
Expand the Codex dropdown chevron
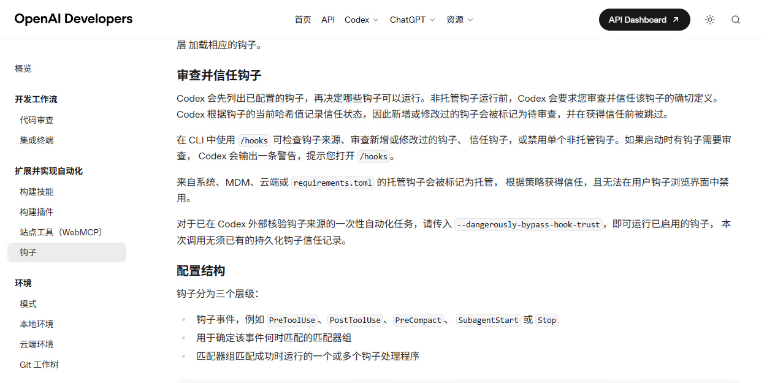click(x=376, y=20)
